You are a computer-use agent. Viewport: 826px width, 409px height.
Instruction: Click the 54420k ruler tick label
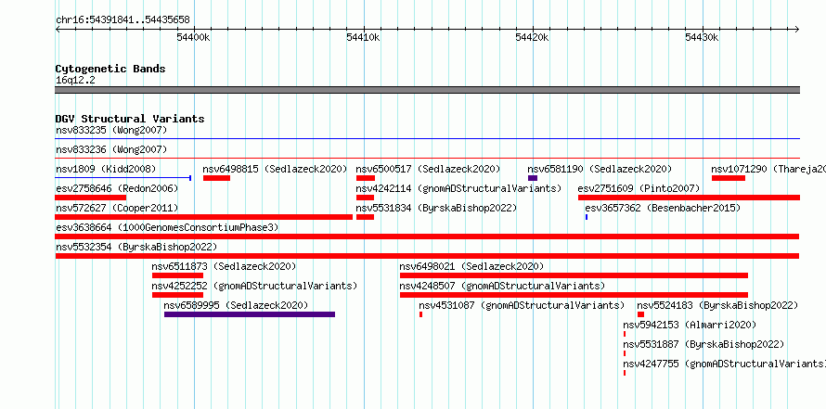pos(532,37)
